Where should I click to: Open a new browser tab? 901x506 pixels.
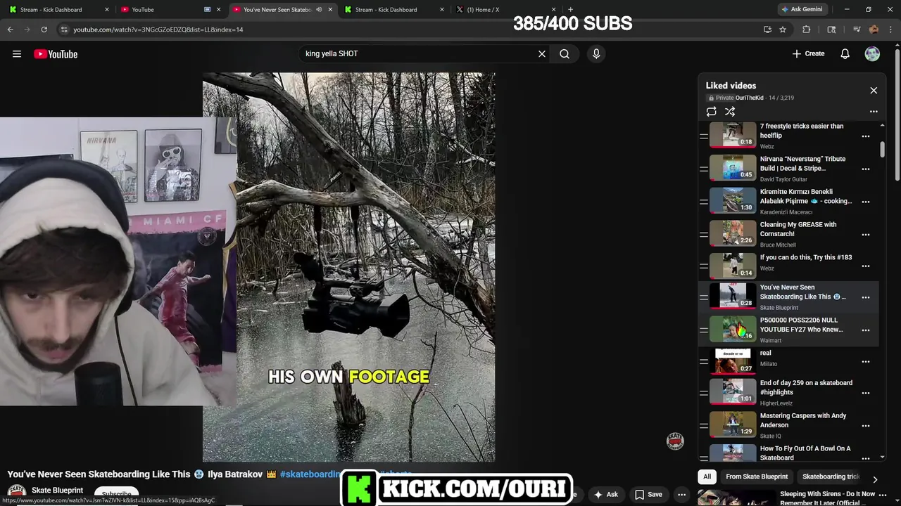(570, 10)
